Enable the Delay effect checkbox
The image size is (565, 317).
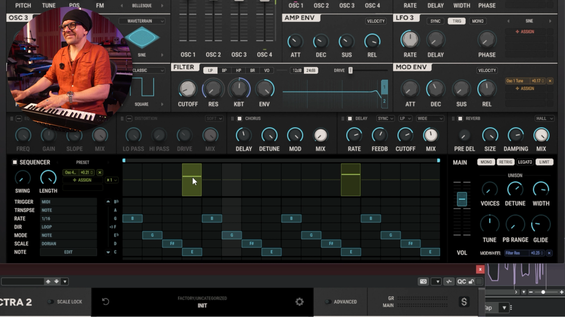click(x=350, y=118)
